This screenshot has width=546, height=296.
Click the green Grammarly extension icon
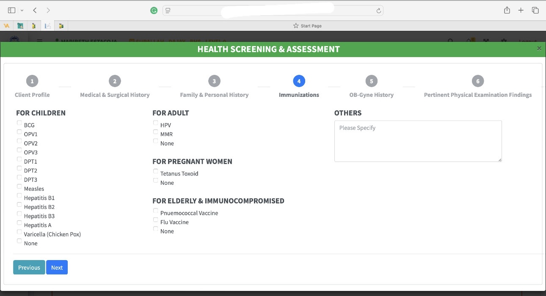(154, 11)
